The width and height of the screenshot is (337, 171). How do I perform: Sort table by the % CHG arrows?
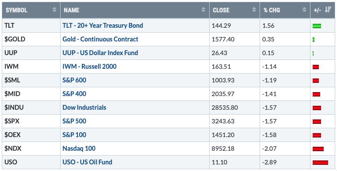click(305, 10)
